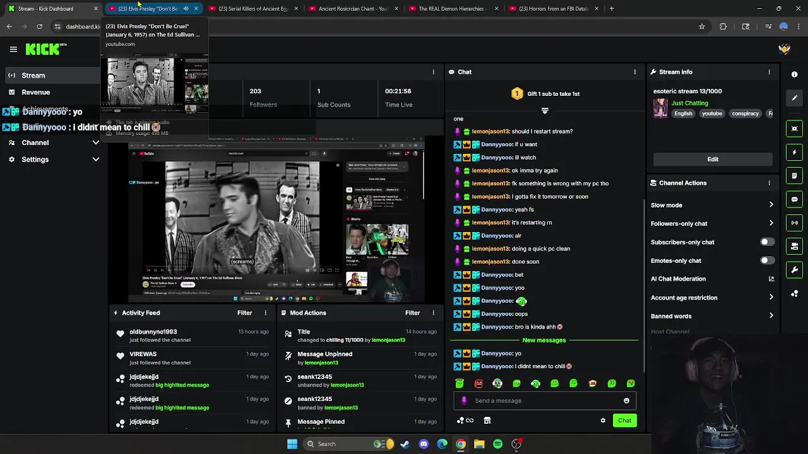Click the chat settings gear icon
The image size is (808, 454).
(x=603, y=421)
